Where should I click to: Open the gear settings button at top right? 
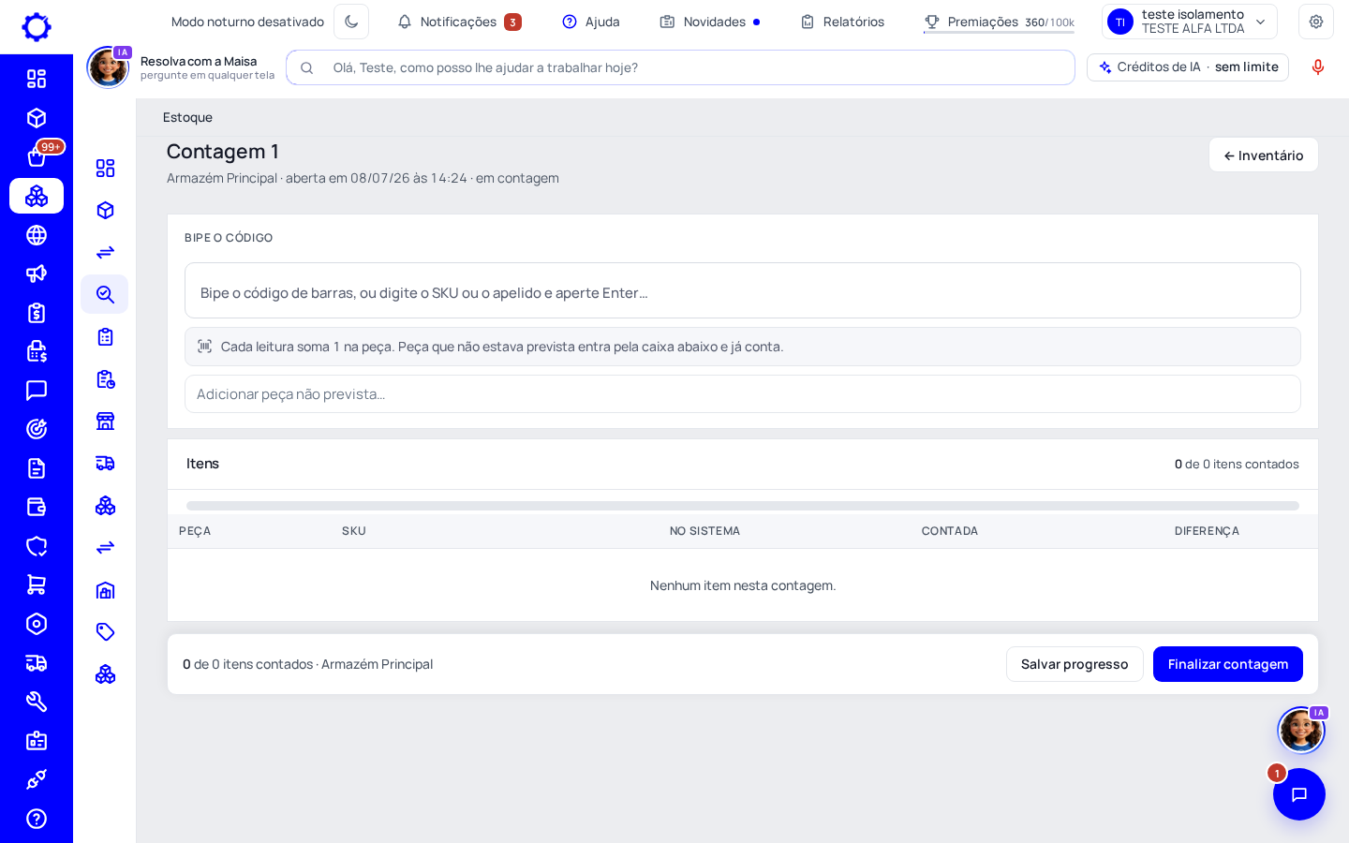pyautogui.click(x=1316, y=22)
